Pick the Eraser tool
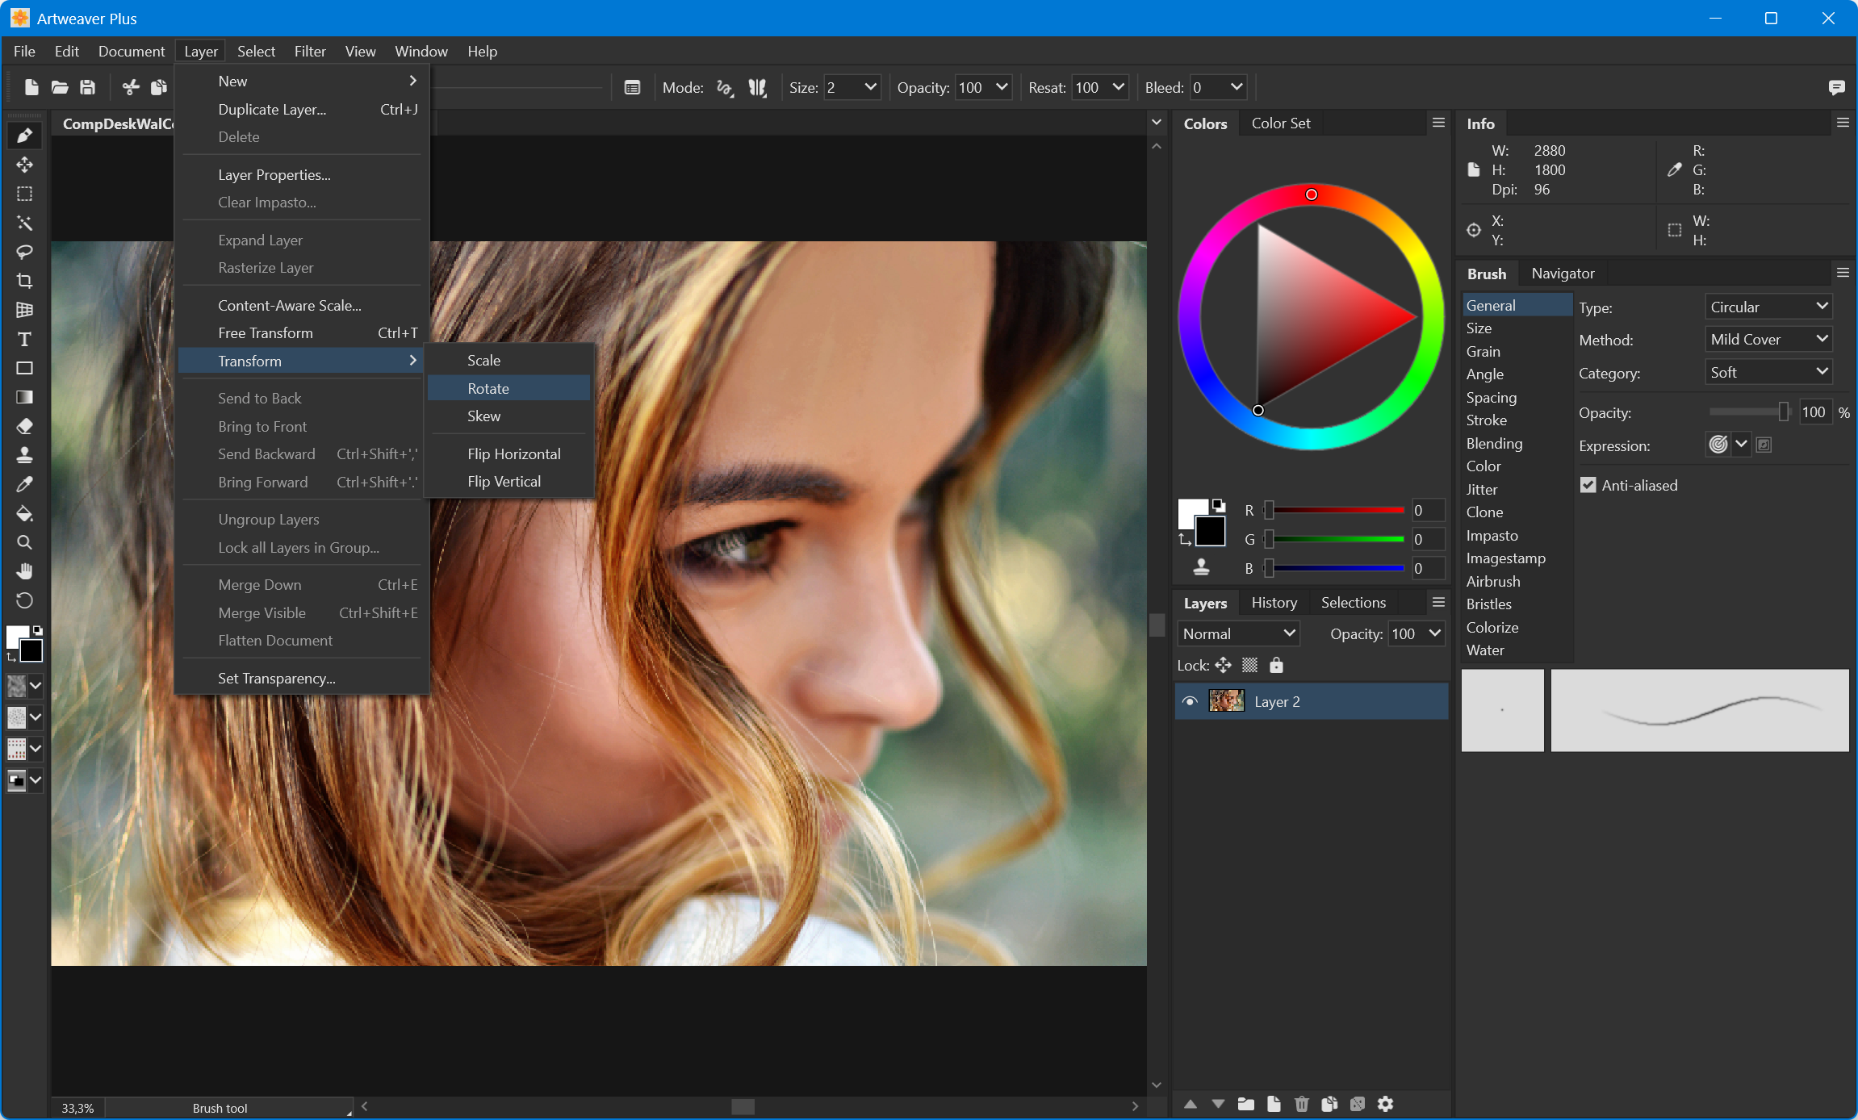 (x=24, y=426)
